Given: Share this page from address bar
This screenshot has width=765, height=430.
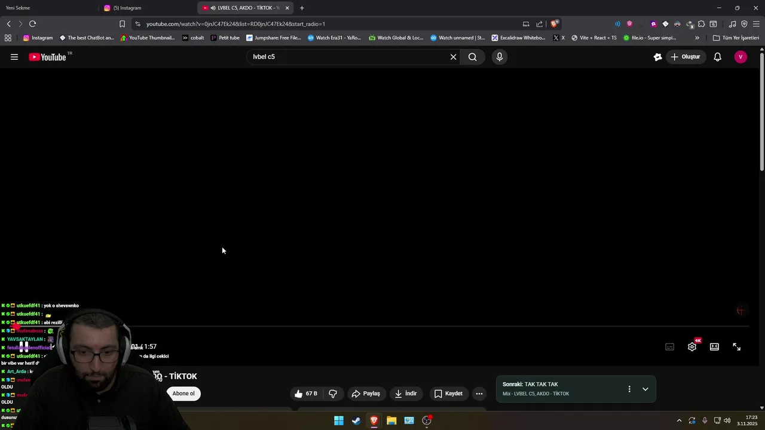Looking at the screenshot, I should [x=540, y=24].
